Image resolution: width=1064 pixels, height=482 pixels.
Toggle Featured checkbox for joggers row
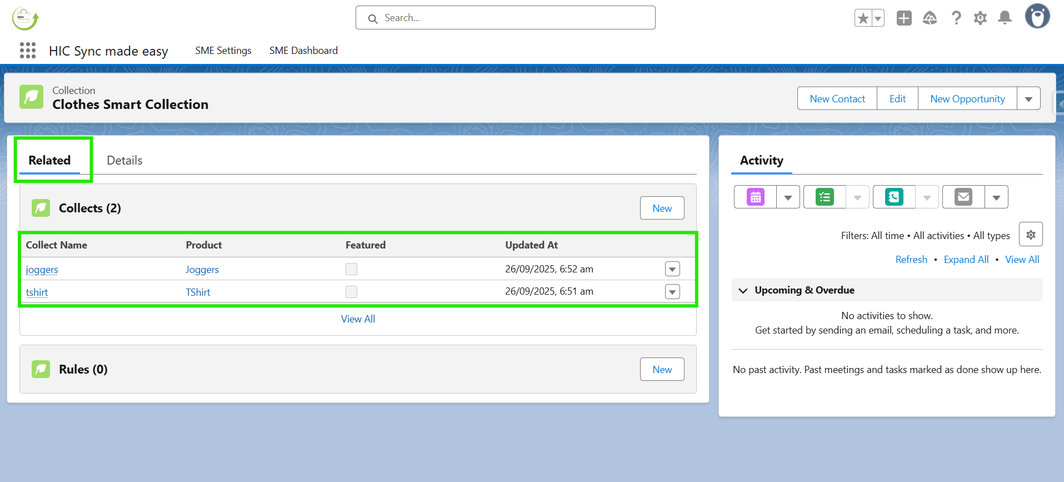[351, 269]
